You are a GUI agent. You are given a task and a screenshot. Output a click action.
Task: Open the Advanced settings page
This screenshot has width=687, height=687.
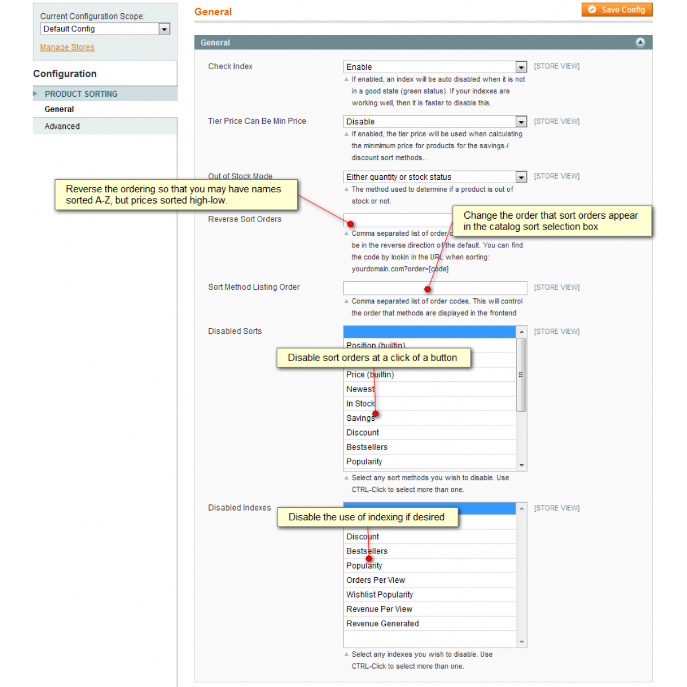pos(62,126)
